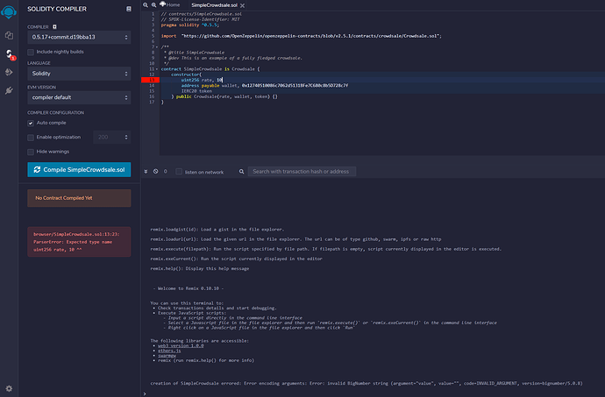Click the pragma solidity line
The height and width of the screenshot is (397, 605).
point(190,25)
